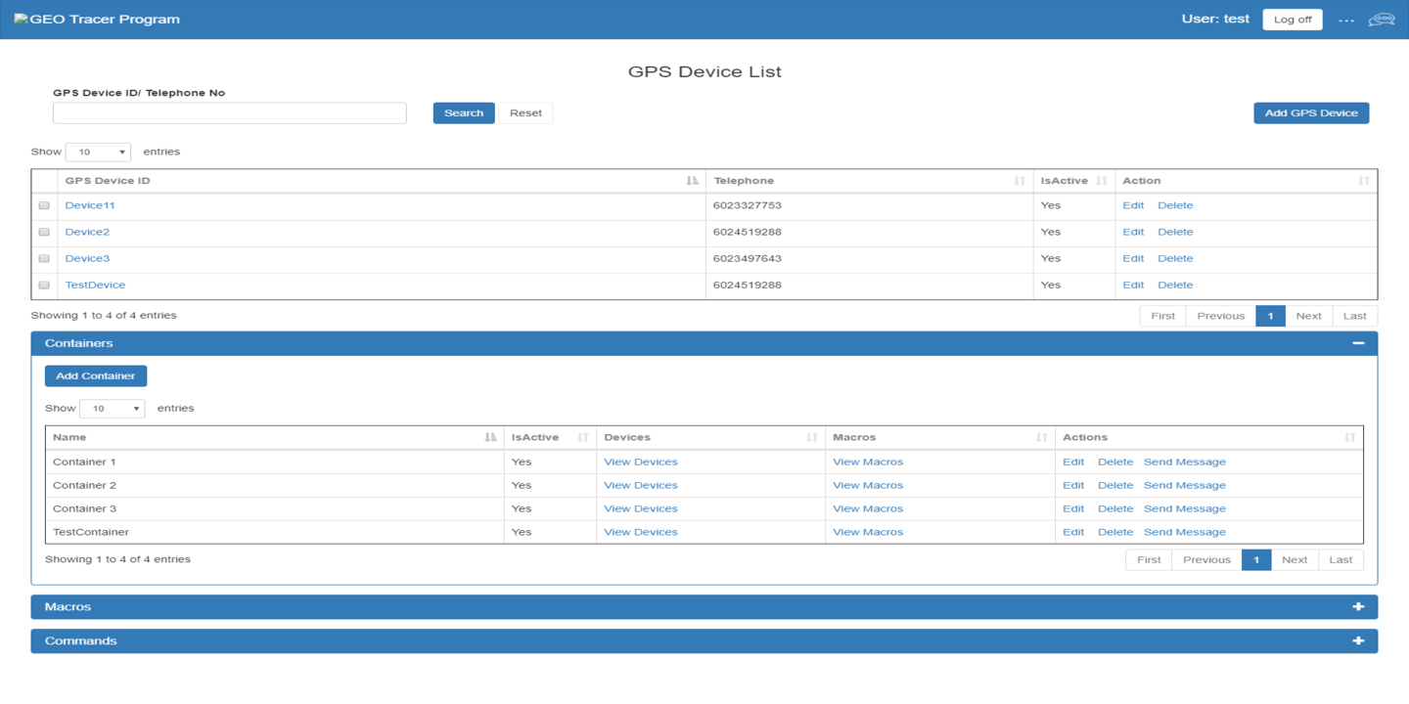
Task: Sort containers table by IsActive sort icon
Action: 583,437
